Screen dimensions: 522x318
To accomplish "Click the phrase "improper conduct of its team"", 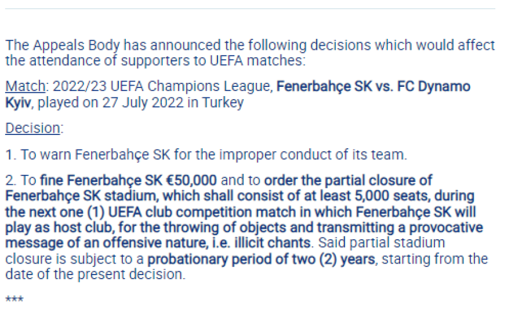I will (312, 155).
